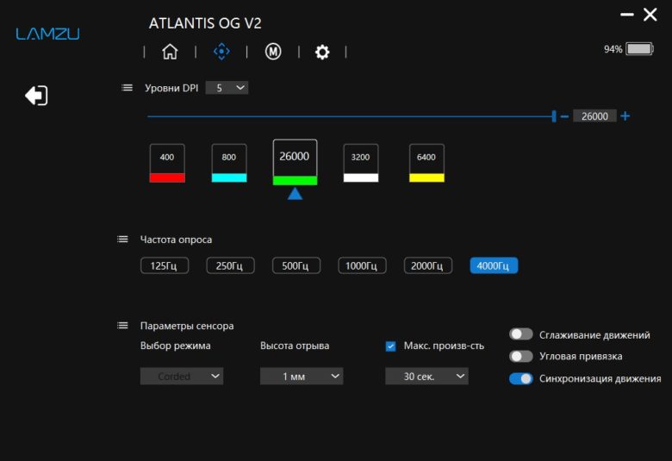Set polling rate to 4000Гц
672x461 pixels.
(494, 266)
